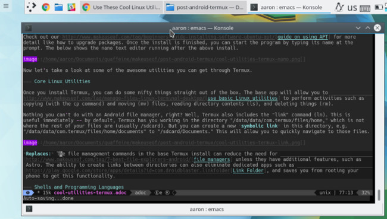This screenshot has width=387, height=219.
Task: Open the file manager launcher icon
Action: click(x=58, y=7)
